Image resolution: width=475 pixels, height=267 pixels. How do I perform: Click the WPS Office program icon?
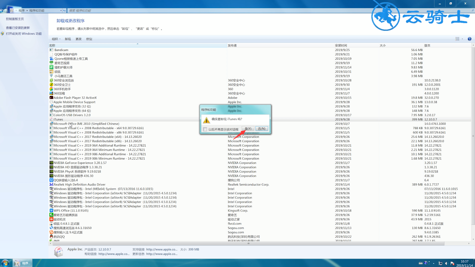pos(51,211)
